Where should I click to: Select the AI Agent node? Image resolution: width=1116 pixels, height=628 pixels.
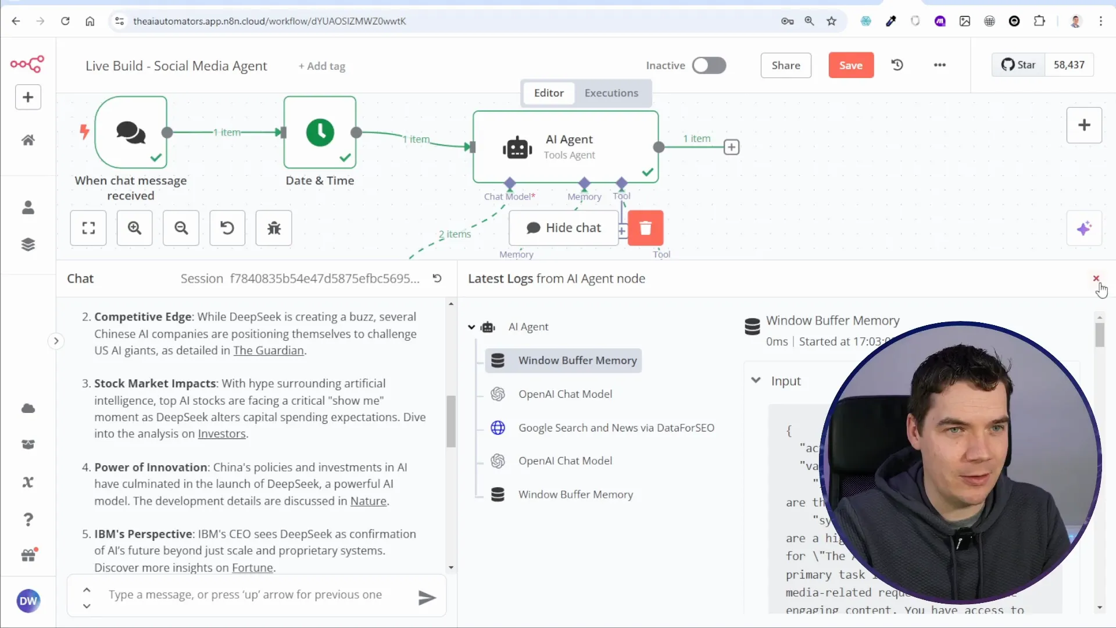(566, 147)
